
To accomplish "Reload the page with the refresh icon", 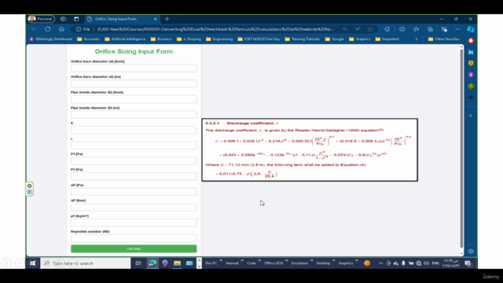I will [x=48, y=29].
